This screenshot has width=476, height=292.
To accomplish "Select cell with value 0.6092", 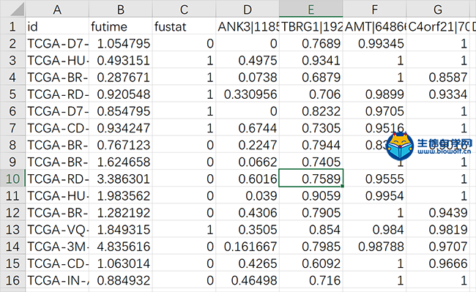I will (311, 263).
